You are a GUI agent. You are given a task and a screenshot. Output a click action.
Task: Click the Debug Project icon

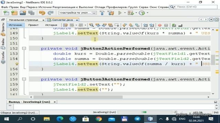click(x=131, y=13)
